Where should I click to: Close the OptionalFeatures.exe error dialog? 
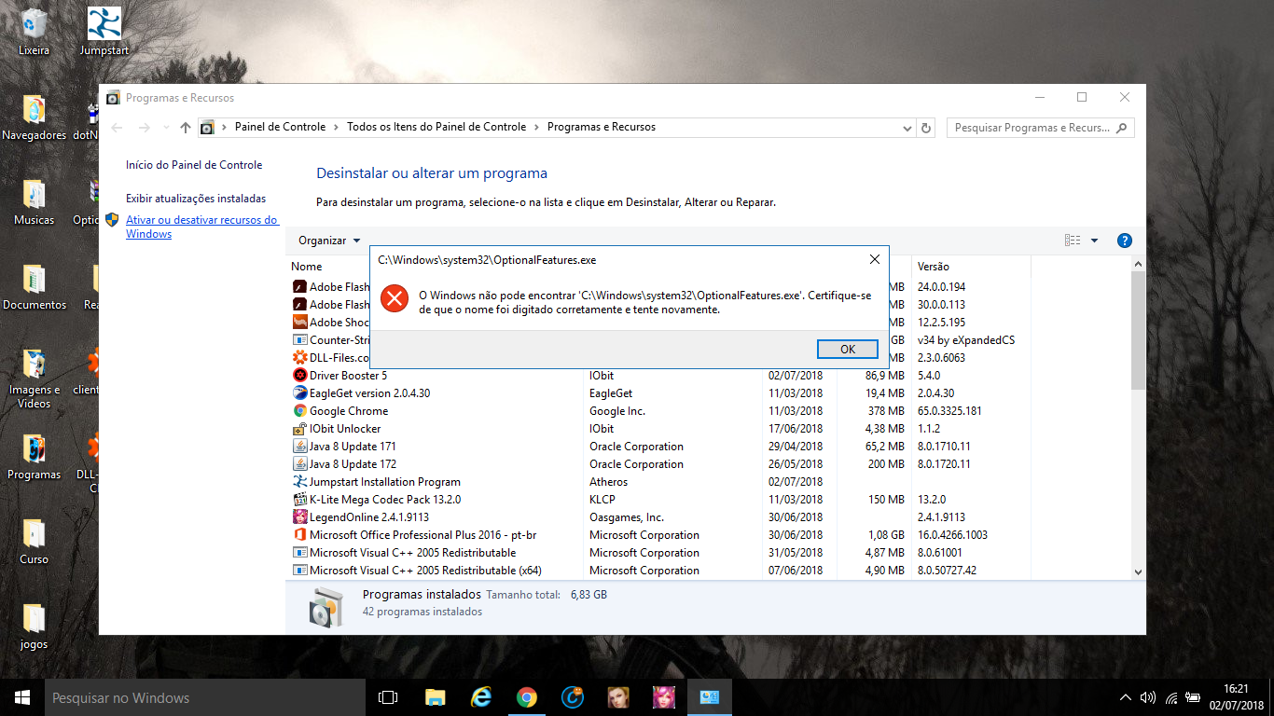pos(874,259)
